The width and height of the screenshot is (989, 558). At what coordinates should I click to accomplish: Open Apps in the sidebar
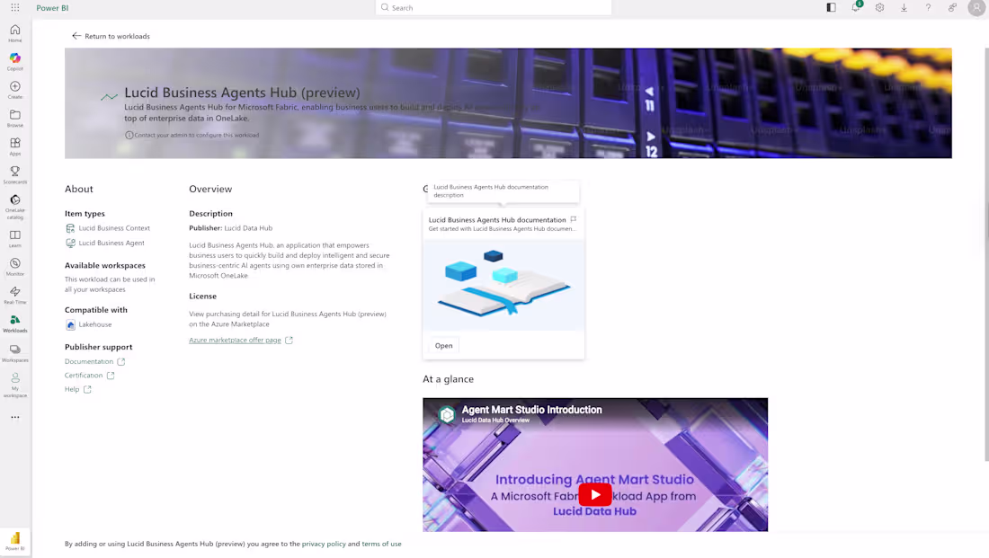coord(15,146)
